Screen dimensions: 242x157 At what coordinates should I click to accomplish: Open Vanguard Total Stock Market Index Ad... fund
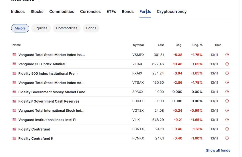[51, 83]
